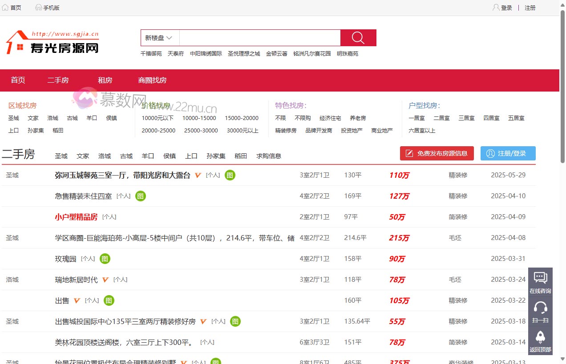
Task: Click the green 图 photo icon beside 玫瑰园
Action: point(105,259)
